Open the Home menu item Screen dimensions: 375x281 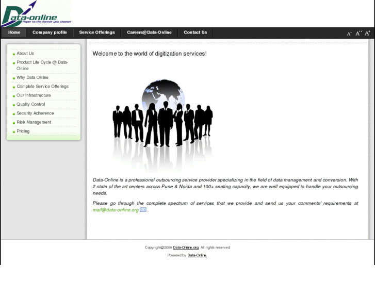[x=14, y=32]
